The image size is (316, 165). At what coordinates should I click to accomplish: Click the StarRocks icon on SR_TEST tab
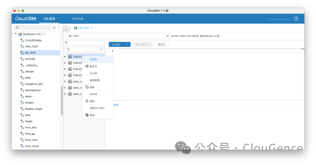(75, 28)
